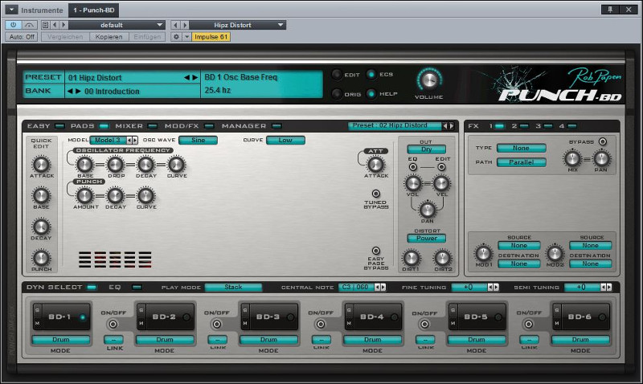Click the Auto: Off button

click(x=22, y=37)
